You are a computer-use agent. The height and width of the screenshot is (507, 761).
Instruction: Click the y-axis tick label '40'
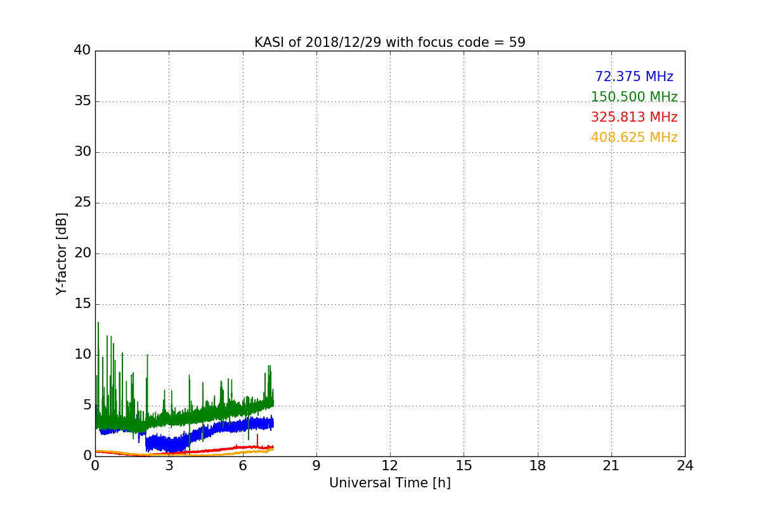click(82, 51)
